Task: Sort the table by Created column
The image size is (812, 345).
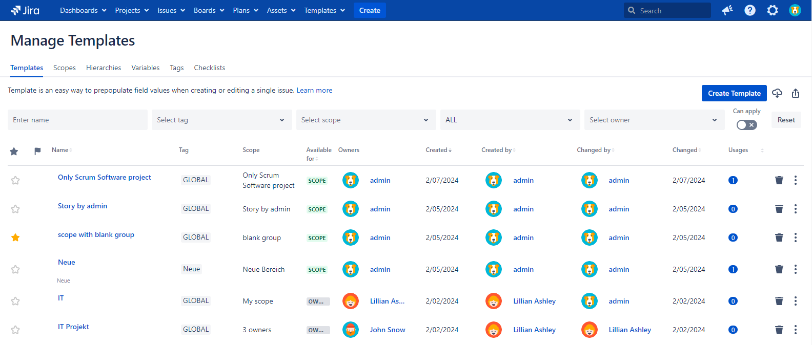Action: [x=438, y=150]
